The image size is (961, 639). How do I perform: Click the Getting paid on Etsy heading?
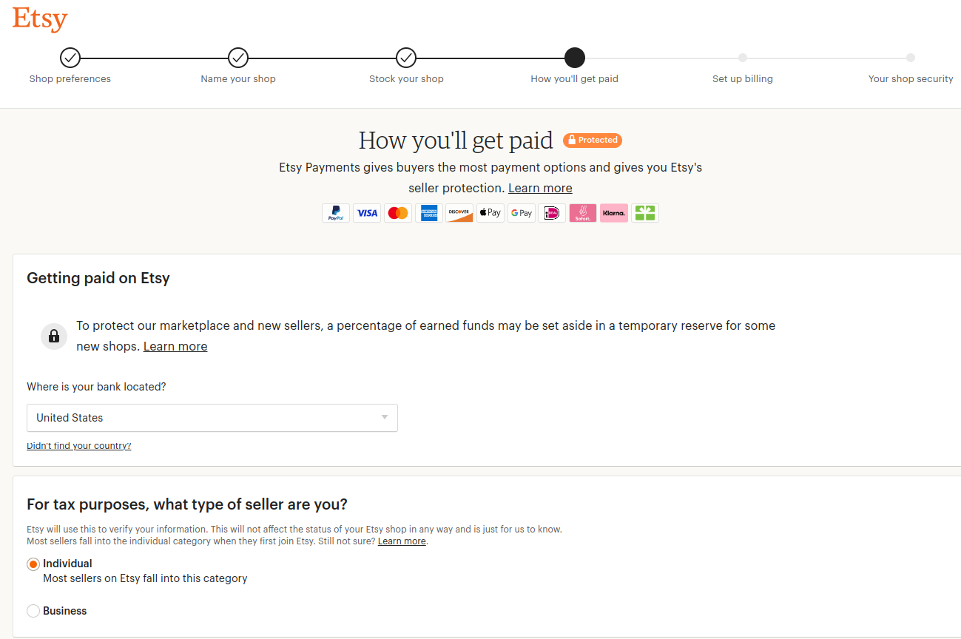[x=98, y=278]
